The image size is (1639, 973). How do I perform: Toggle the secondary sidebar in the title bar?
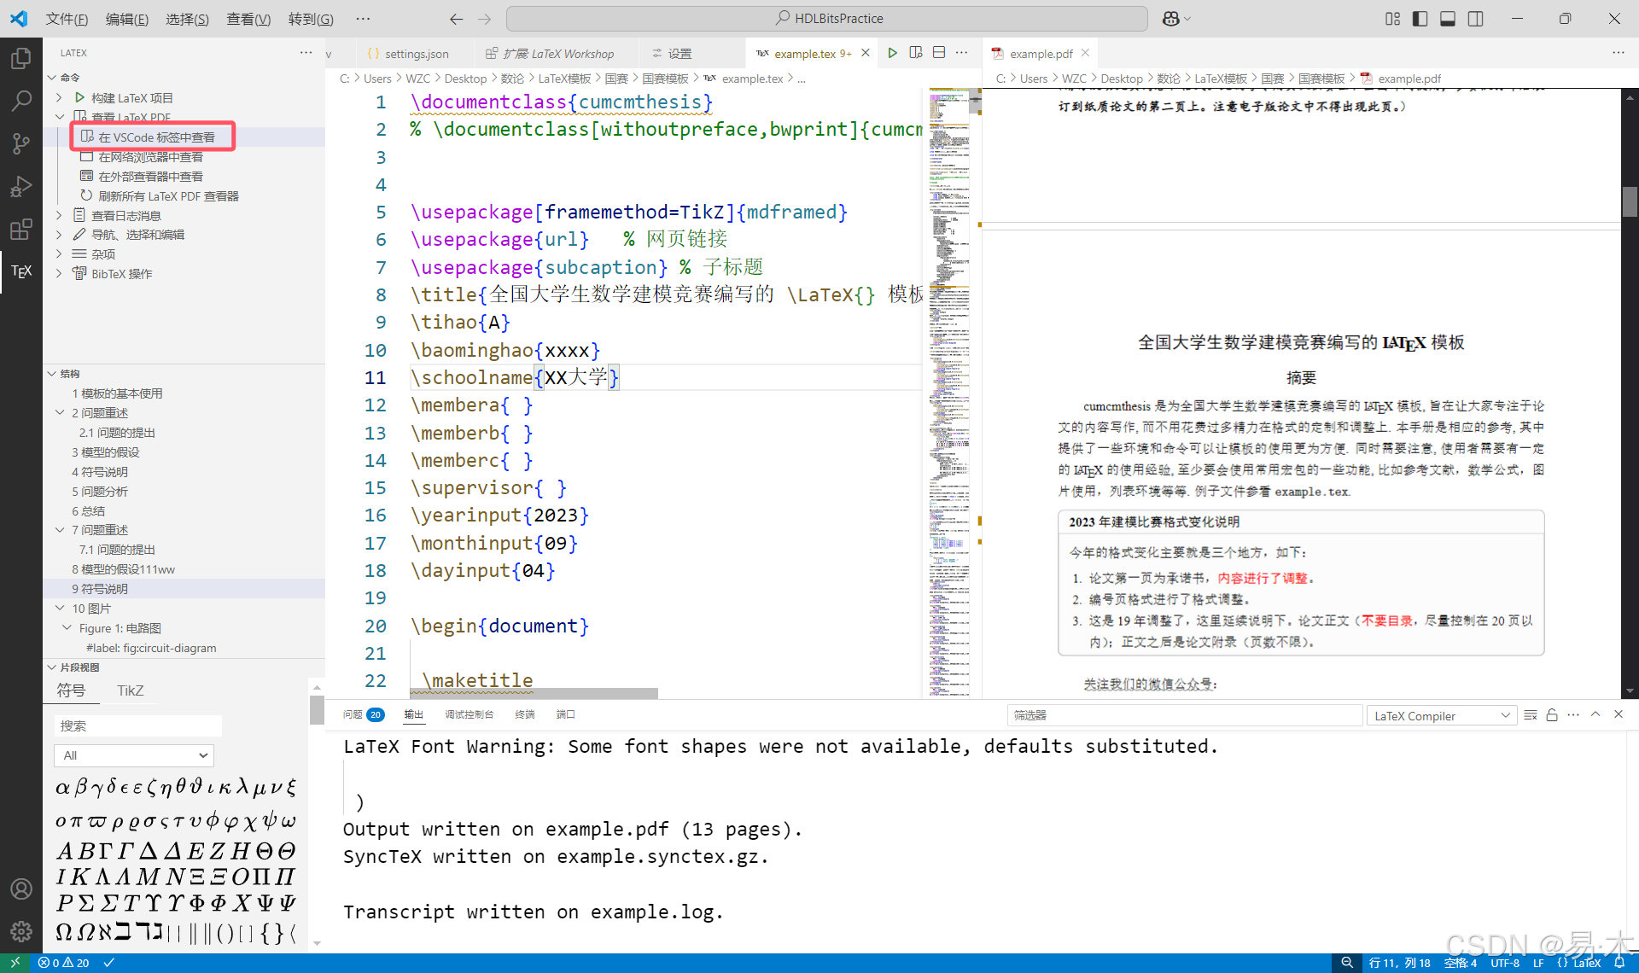[1475, 18]
